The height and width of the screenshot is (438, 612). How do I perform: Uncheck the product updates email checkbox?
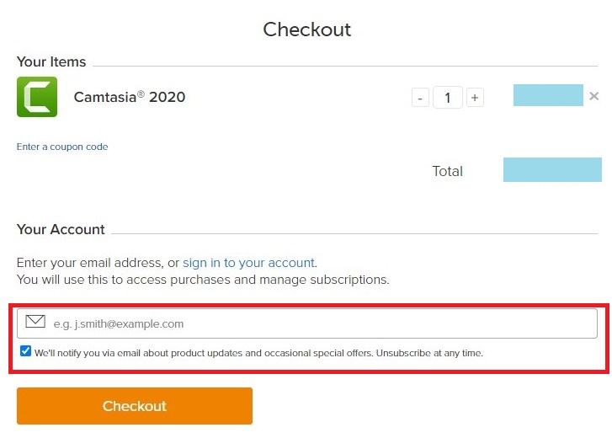click(25, 351)
